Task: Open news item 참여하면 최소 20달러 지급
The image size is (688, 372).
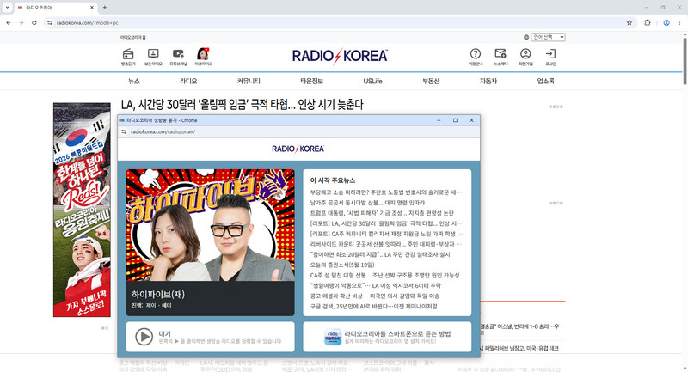Action: (380, 254)
